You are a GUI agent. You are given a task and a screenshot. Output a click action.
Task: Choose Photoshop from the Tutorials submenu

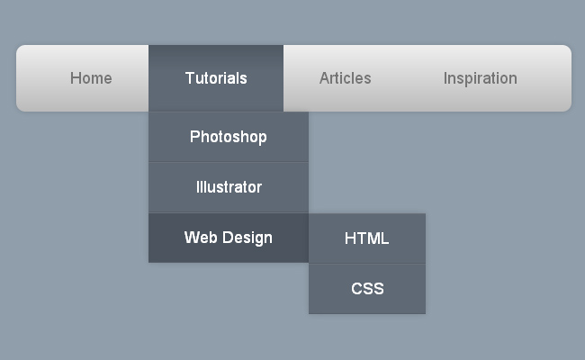(229, 137)
